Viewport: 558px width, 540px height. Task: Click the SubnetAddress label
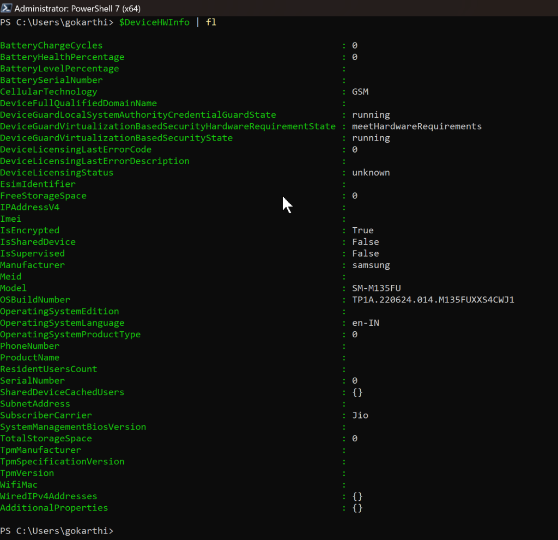tap(35, 404)
